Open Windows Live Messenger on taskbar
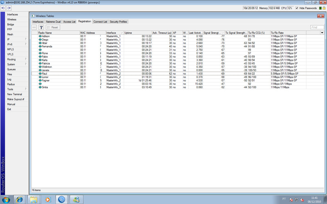This screenshot has height=204, width=327. [x=76, y=200]
